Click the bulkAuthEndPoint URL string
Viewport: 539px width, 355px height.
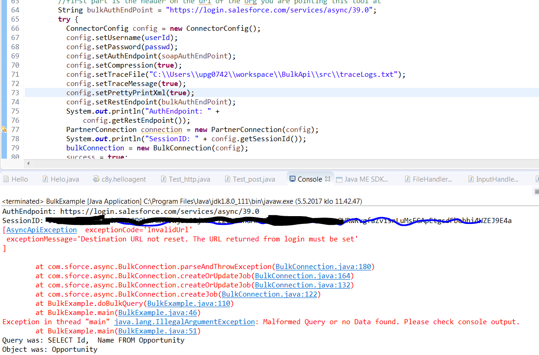pos(269,10)
